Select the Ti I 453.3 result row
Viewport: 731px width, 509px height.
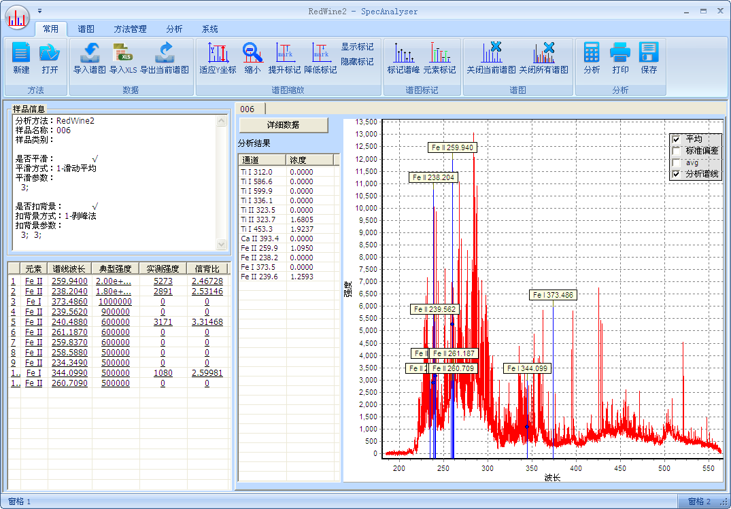[287, 229]
